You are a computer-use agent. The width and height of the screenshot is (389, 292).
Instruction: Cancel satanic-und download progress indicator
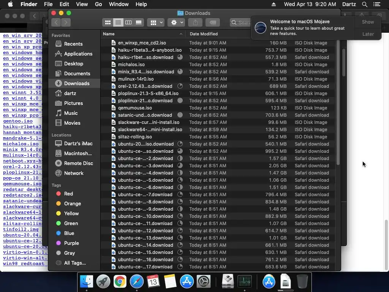pos(180,115)
